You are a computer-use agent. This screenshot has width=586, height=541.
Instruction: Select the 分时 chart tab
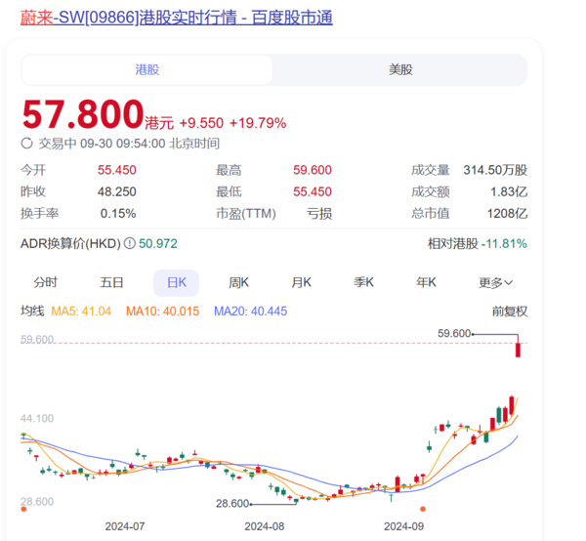pyautogui.click(x=46, y=282)
